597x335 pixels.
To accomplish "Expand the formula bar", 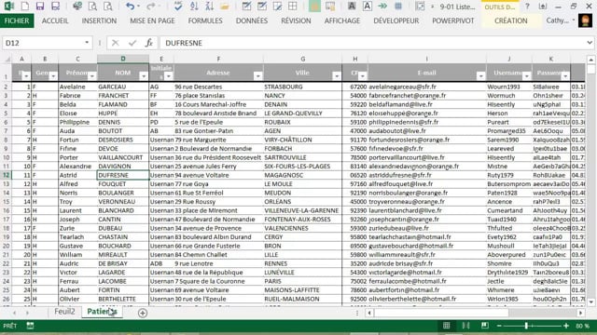I will (x=590, y=43).
